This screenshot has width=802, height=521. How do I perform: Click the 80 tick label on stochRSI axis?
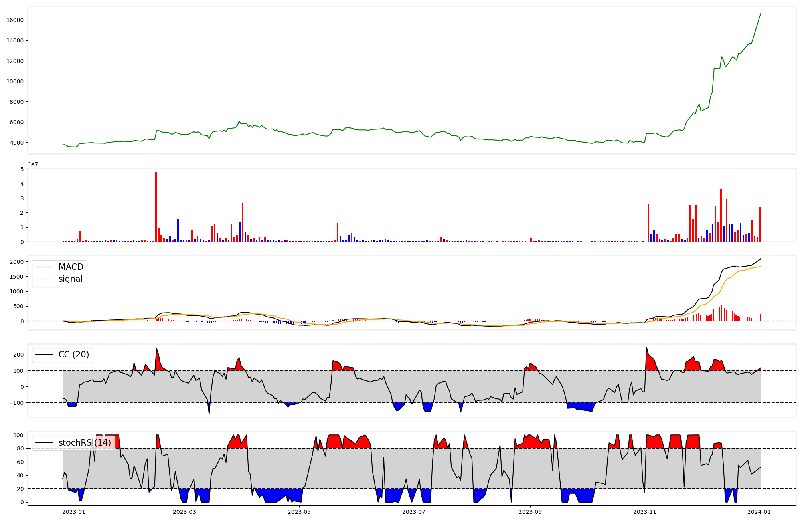coord(20,448)
